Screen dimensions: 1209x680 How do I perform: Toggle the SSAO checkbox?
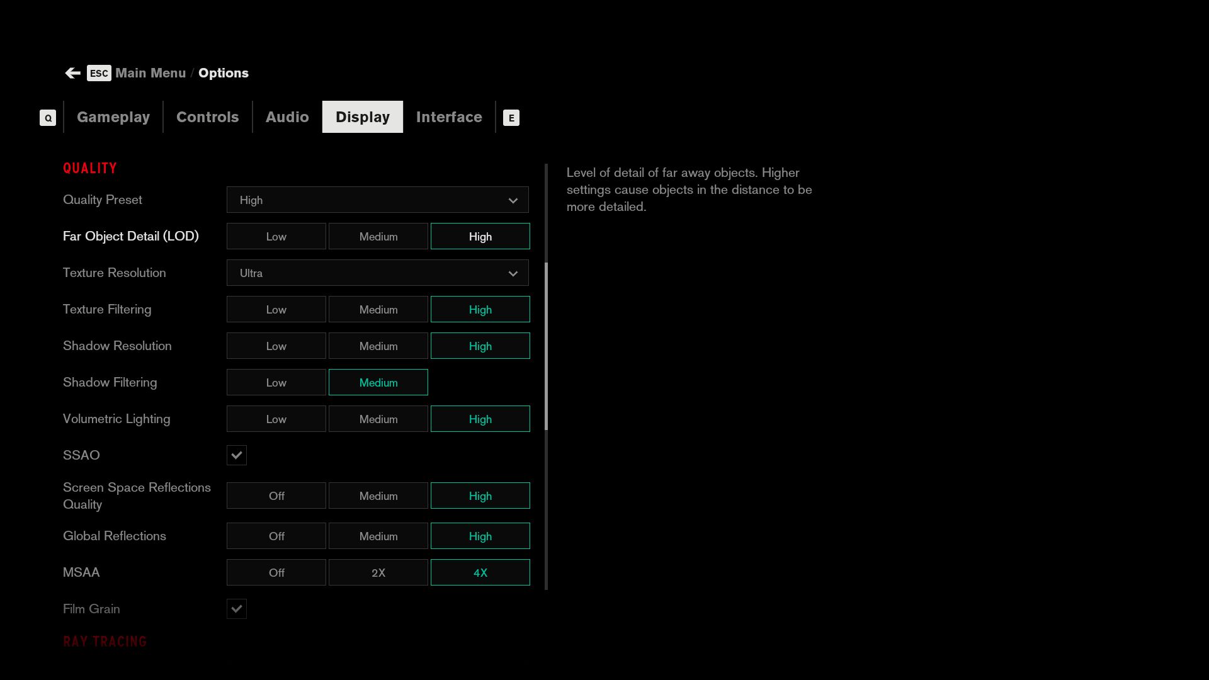click(237, 455)
